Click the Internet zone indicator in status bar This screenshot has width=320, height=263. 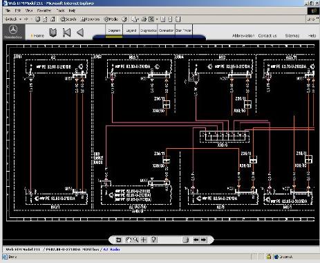click(284, 257)
